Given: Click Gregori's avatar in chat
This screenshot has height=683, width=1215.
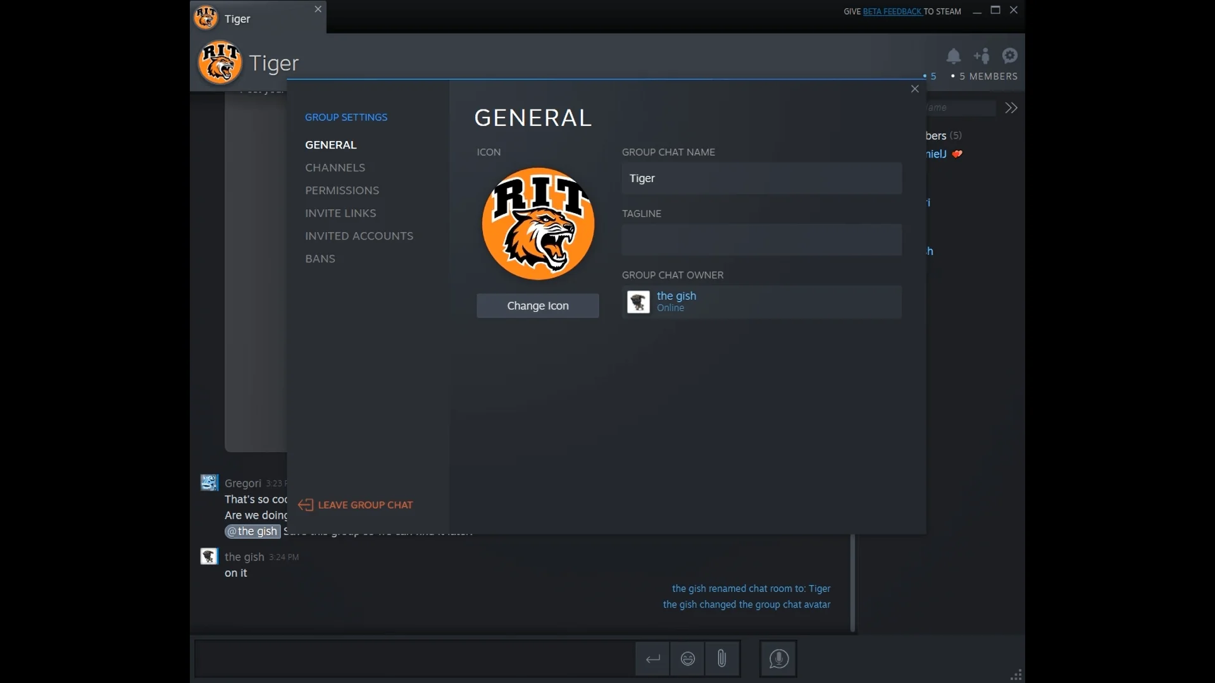Looking at the screenshot, I should click(x=209, y=483).
